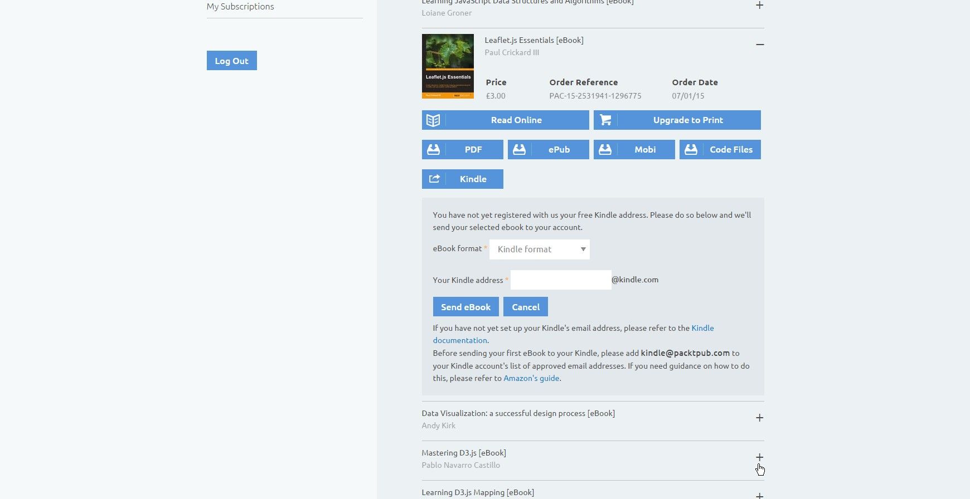
Task: Download the book as ePub
Action: click(x=548, y=149)
